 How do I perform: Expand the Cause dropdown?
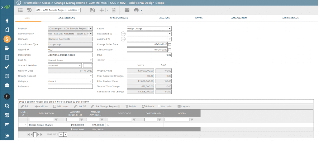[170, 29]
